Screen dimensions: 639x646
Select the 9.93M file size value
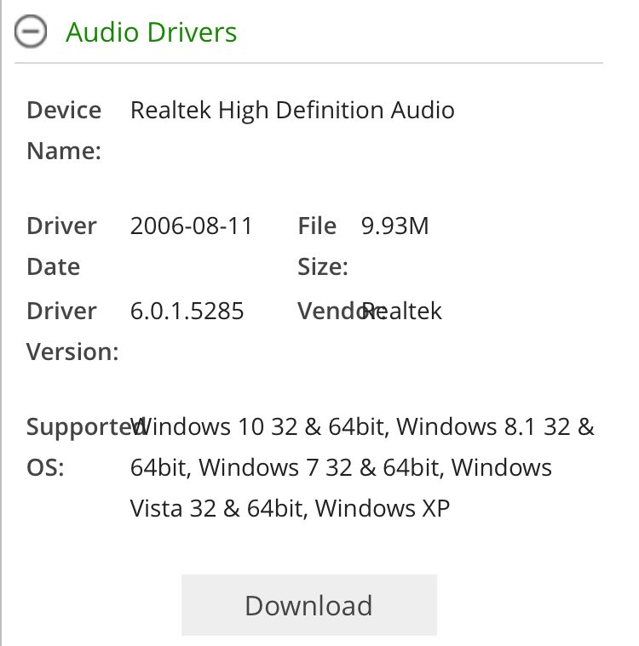(x=394, y=226)
